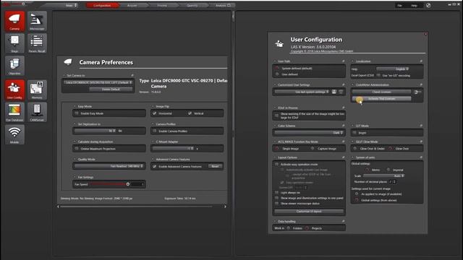463x260 pixels.
Task: Click the Delete Default button
Action: (x=111, y=89)
